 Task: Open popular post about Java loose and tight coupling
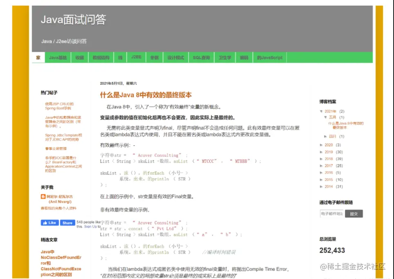pyautogui.click(x=63, y=122)
